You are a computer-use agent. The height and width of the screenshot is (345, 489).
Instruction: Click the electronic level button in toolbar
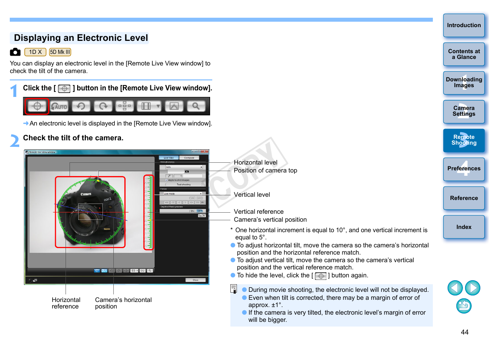point(37,106)
